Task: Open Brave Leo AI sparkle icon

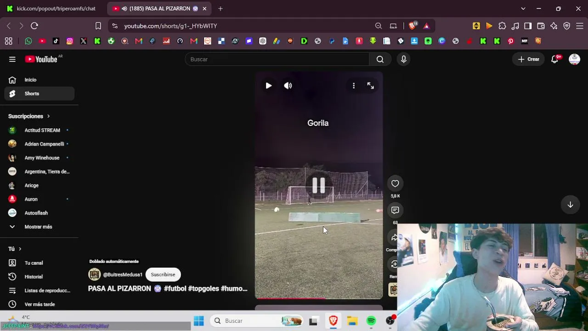Action: [554, 26]
